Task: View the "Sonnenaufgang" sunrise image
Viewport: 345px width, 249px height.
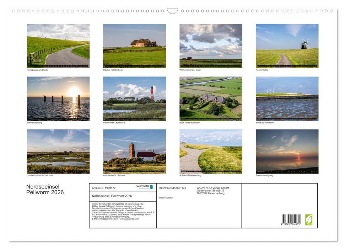Action: coord(58,98)
